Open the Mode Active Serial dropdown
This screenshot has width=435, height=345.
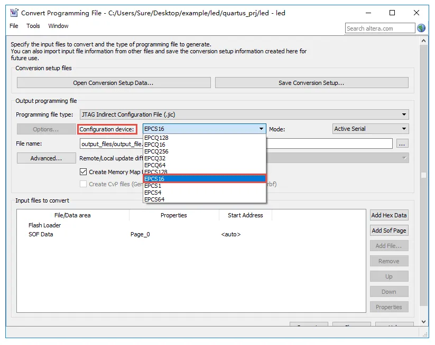[x=371, y=129]
